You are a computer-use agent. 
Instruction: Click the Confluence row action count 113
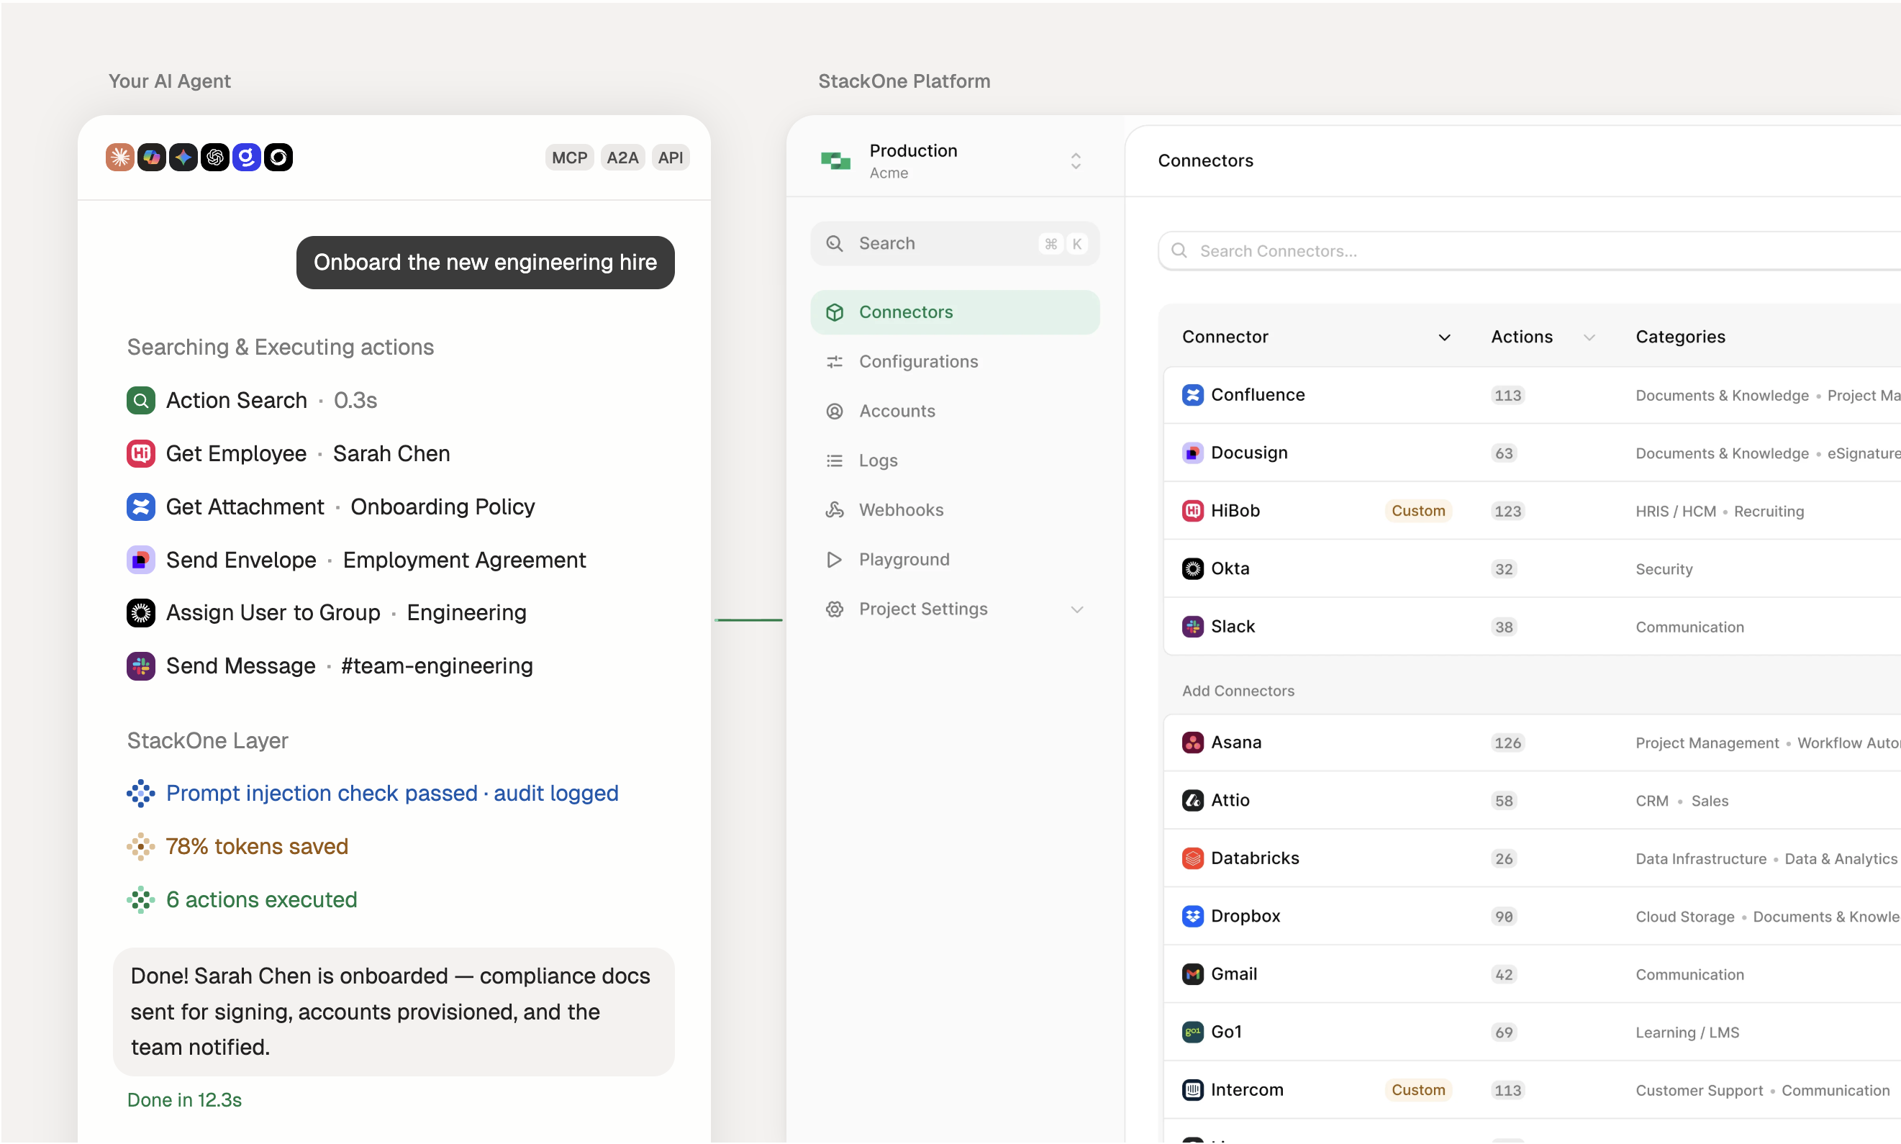[x=1507, y=395]
